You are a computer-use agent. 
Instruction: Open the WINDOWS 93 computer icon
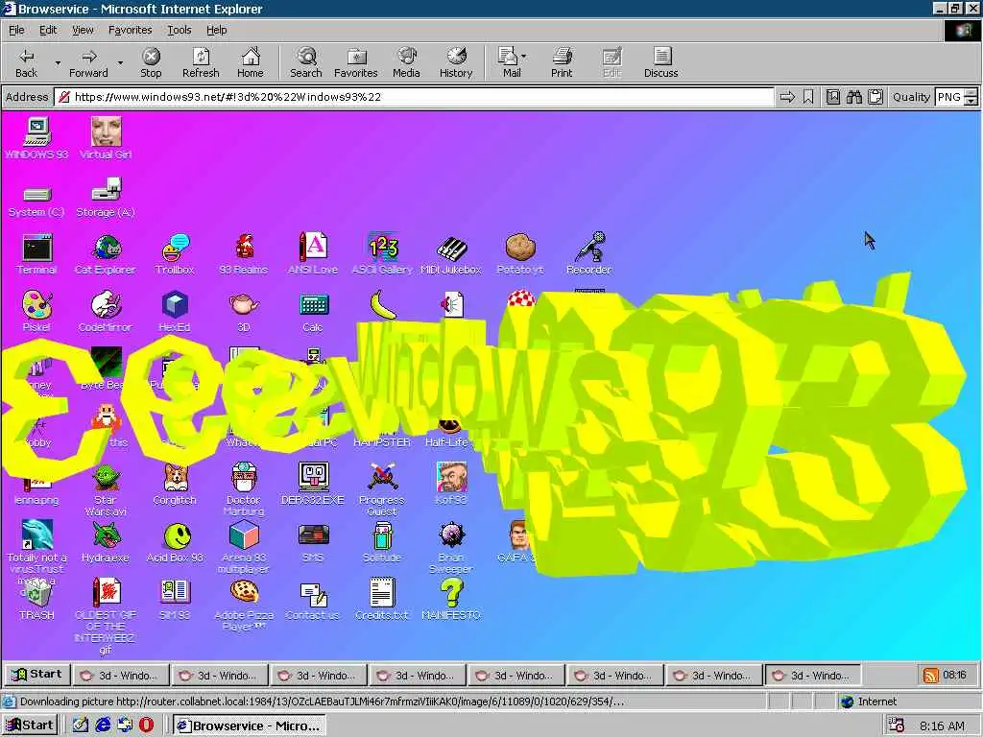[36, 138]
